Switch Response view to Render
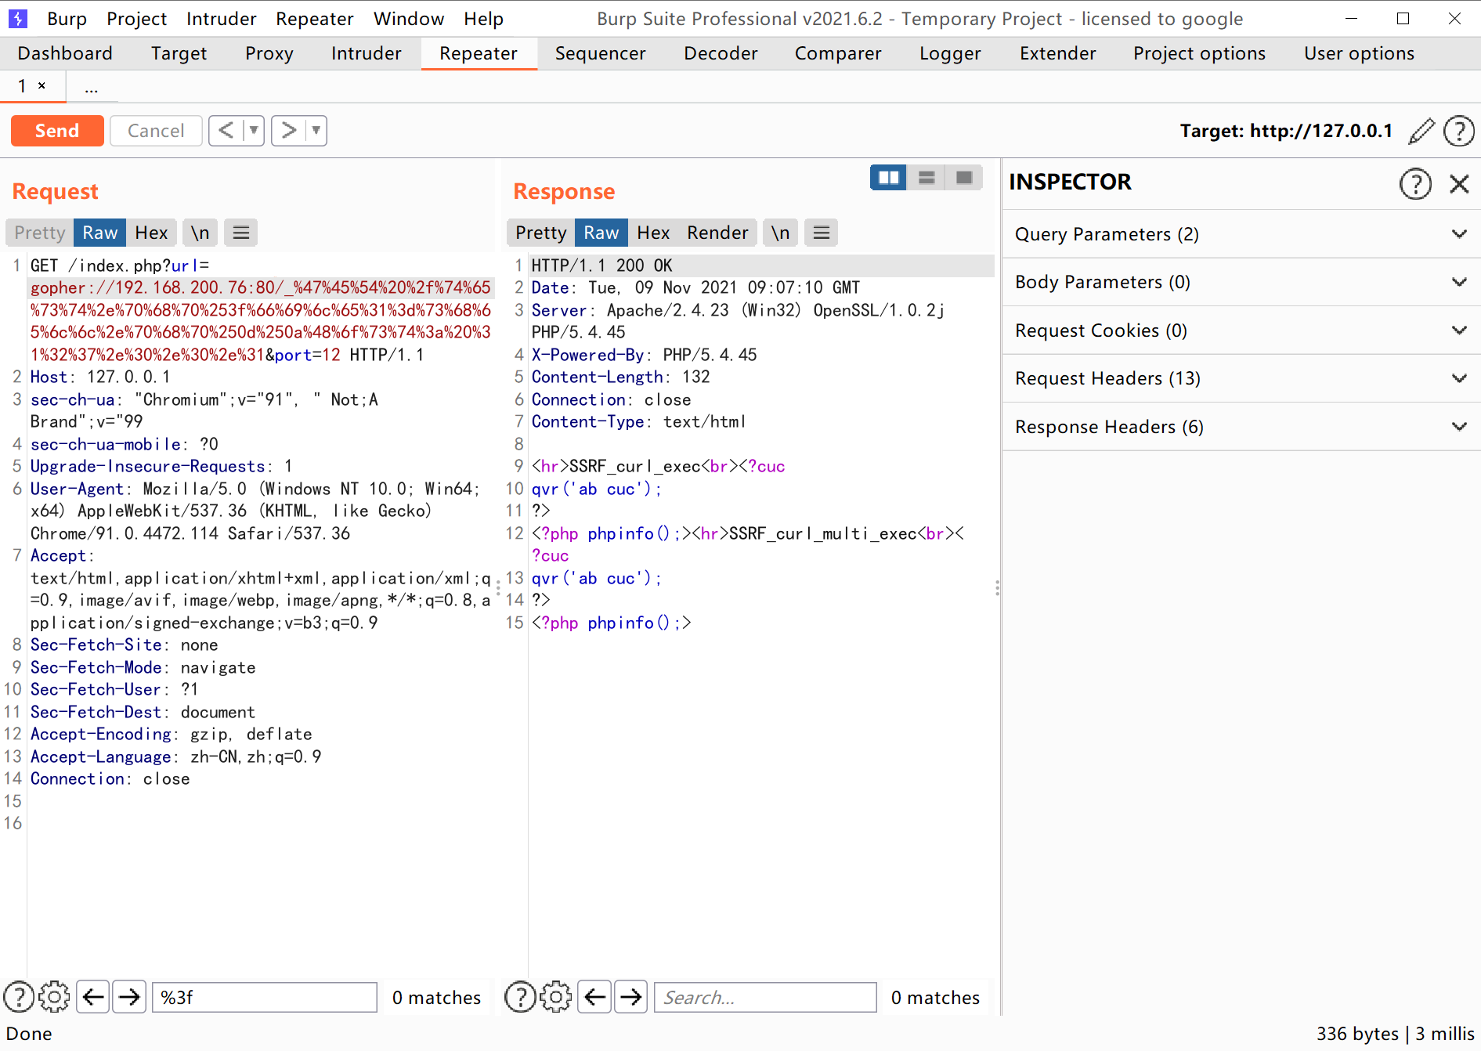1481x1051 pixels. (717, 233)
